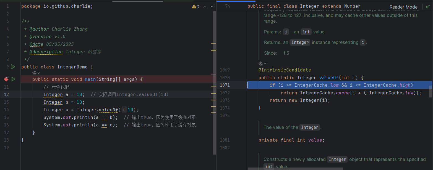
Task: Run the IntegerDemo class from the gutter
Action: click(x=13, y=67)
